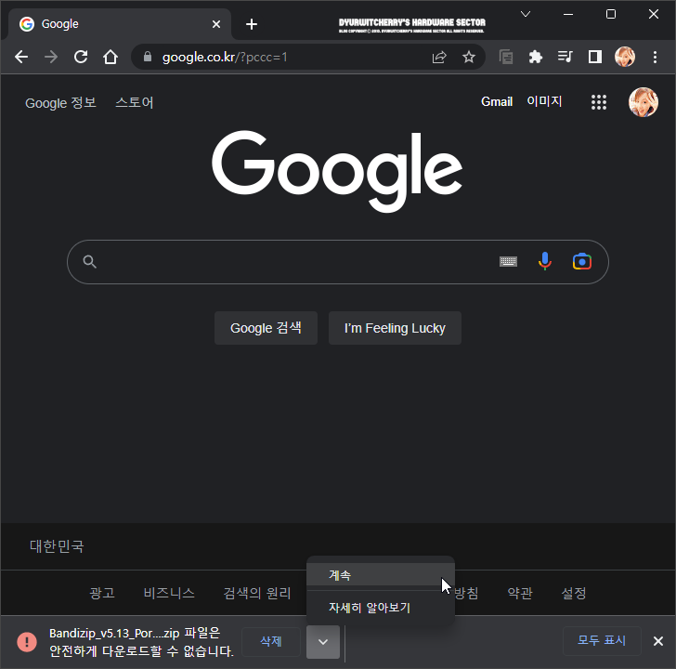This screenshot has width=676, height=669.
Task: Select 계속 in download menu
Action: (381, 575)
